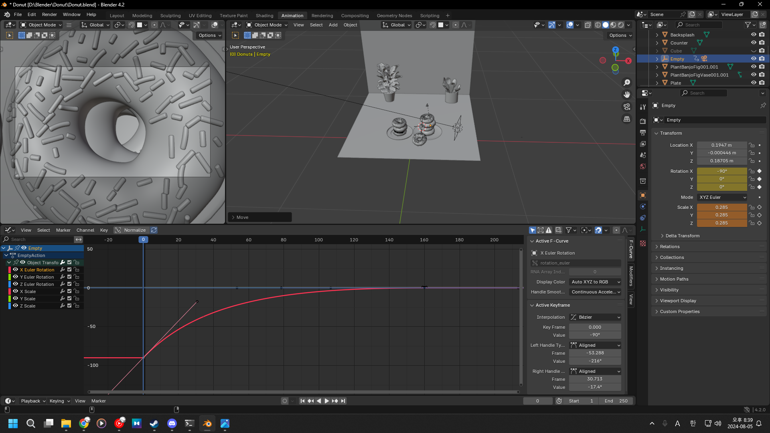Toggle X Euler Rotation channel visibility eye
The height and width of the screenshot is (433, 770).
[16, 270]
